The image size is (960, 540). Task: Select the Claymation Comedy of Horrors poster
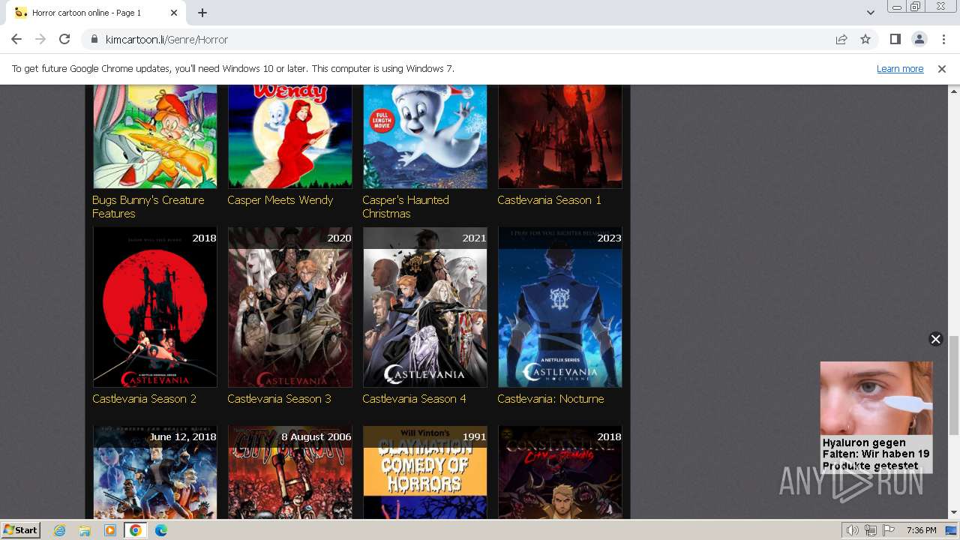point(424,472)
